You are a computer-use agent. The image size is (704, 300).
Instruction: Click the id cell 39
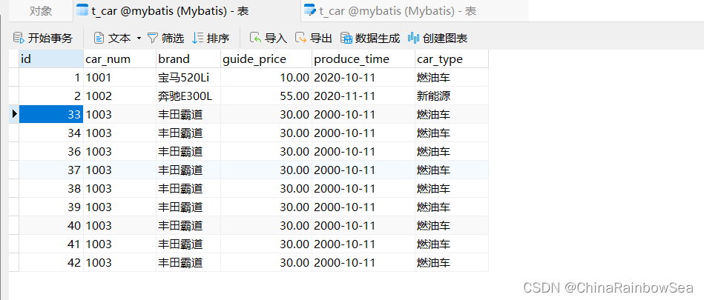51,207
